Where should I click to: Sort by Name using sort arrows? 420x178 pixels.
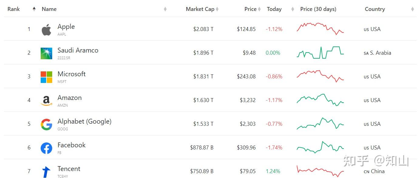pos(165,9)
